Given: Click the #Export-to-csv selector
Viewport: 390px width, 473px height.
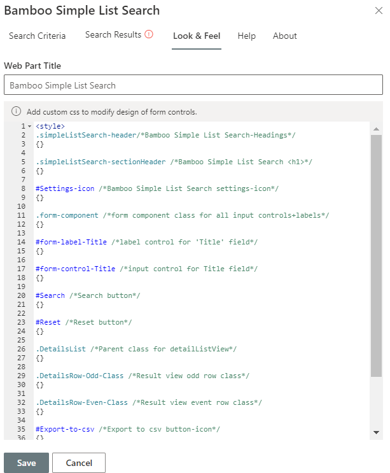Looking at the screenshot, I should click(65, 429).
